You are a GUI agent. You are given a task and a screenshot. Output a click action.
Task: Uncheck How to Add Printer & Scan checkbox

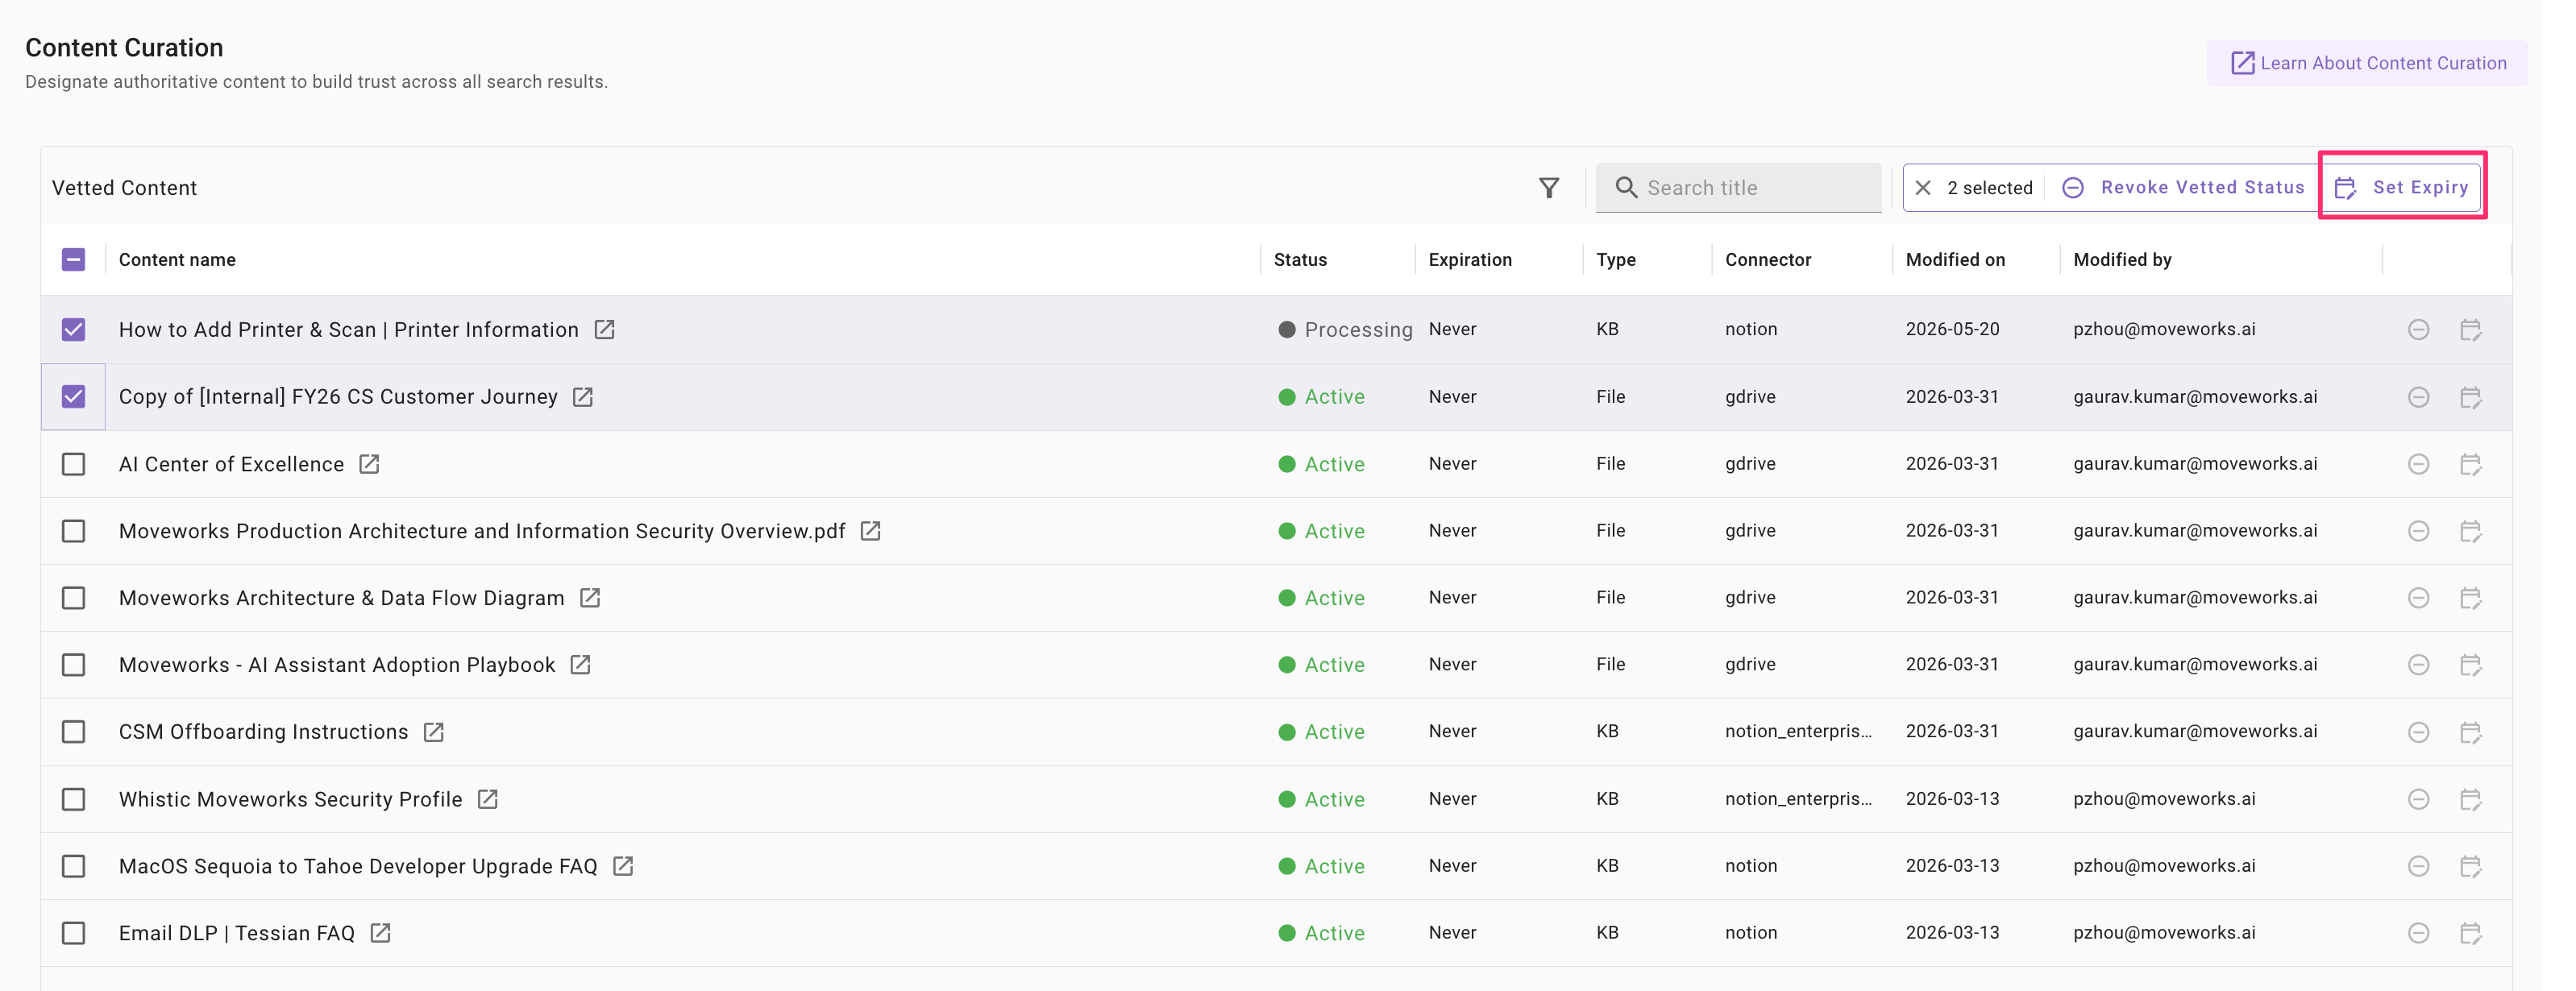click(73, 330)
